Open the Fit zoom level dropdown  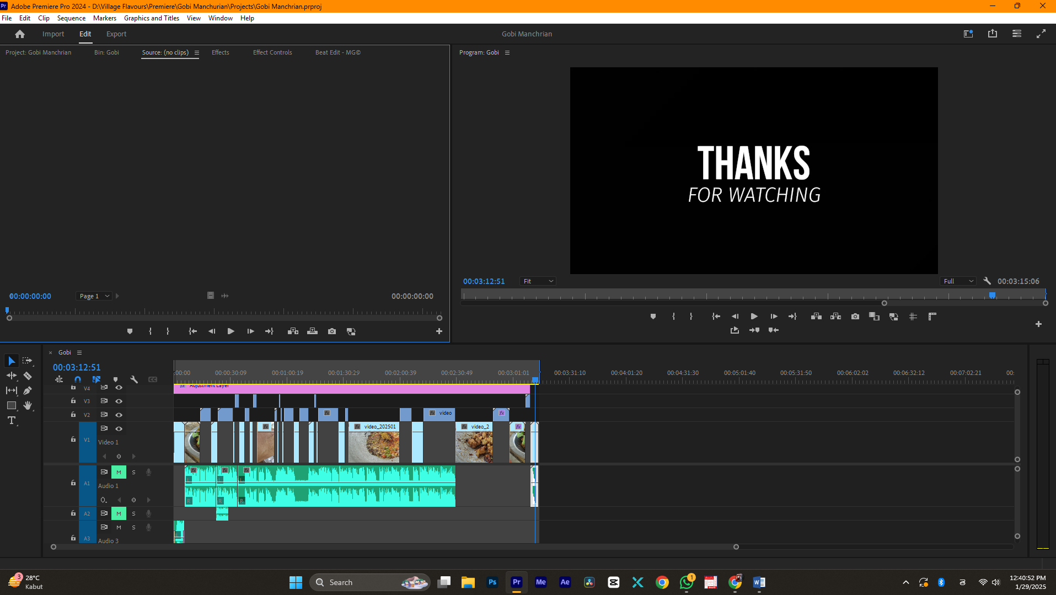(x=538, y=281)
